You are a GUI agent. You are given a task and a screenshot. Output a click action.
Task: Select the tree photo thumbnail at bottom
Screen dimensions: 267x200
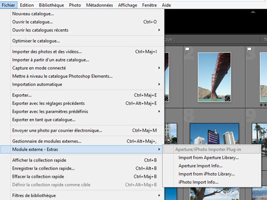coord(214,194)
